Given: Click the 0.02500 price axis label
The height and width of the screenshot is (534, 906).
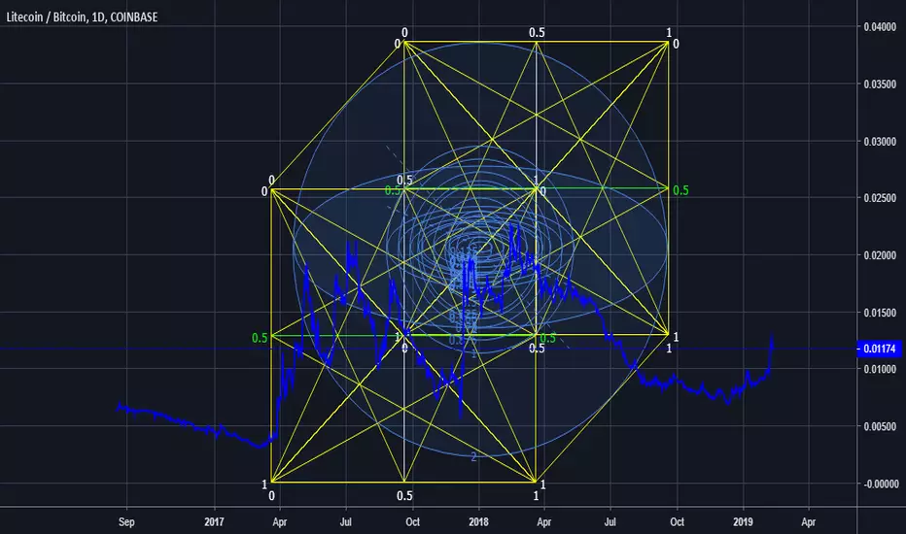Looking at the screenshot, I should (x=880, y=198).
